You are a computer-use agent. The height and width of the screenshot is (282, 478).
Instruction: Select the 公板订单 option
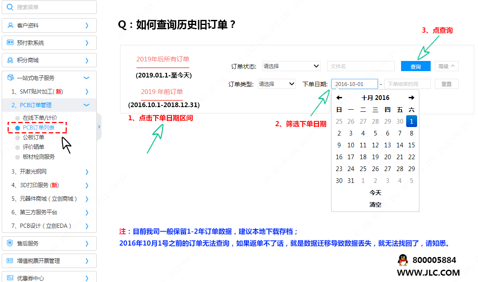[x=33, y=137]
